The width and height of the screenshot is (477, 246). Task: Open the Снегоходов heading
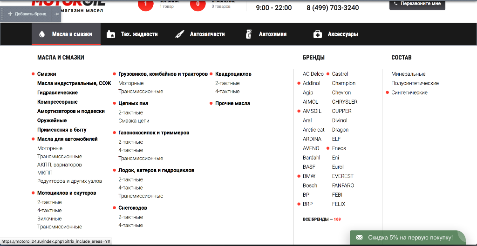[x=133, y=208]
